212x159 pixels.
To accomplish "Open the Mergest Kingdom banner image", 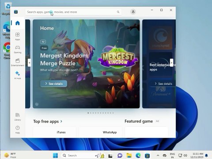I will pos(86,64).
